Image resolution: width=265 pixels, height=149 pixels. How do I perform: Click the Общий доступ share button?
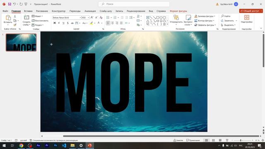tap(251, 11)
